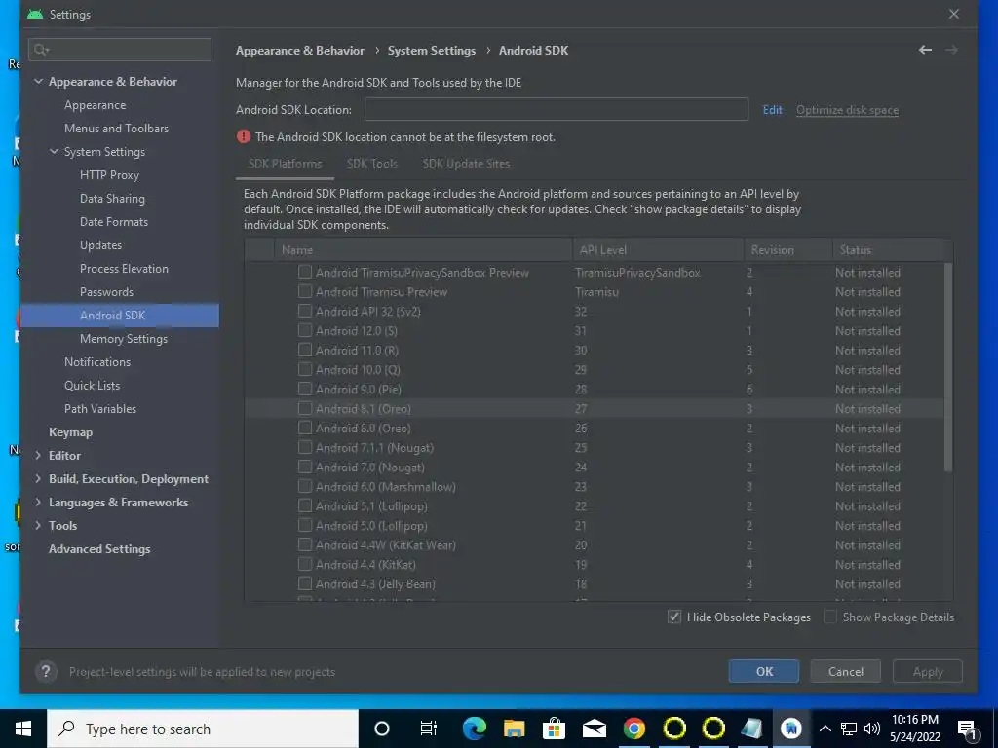Switch to the SDK Tools tab

click(x=371, y=164)
